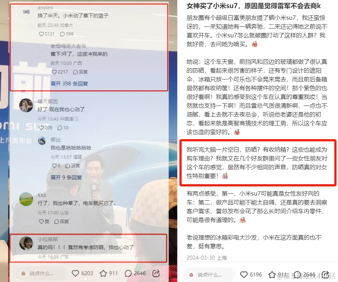This screenshot has width=338, height=282.
Task: Reply to 椰丝's comment
Action: point(73,166)
